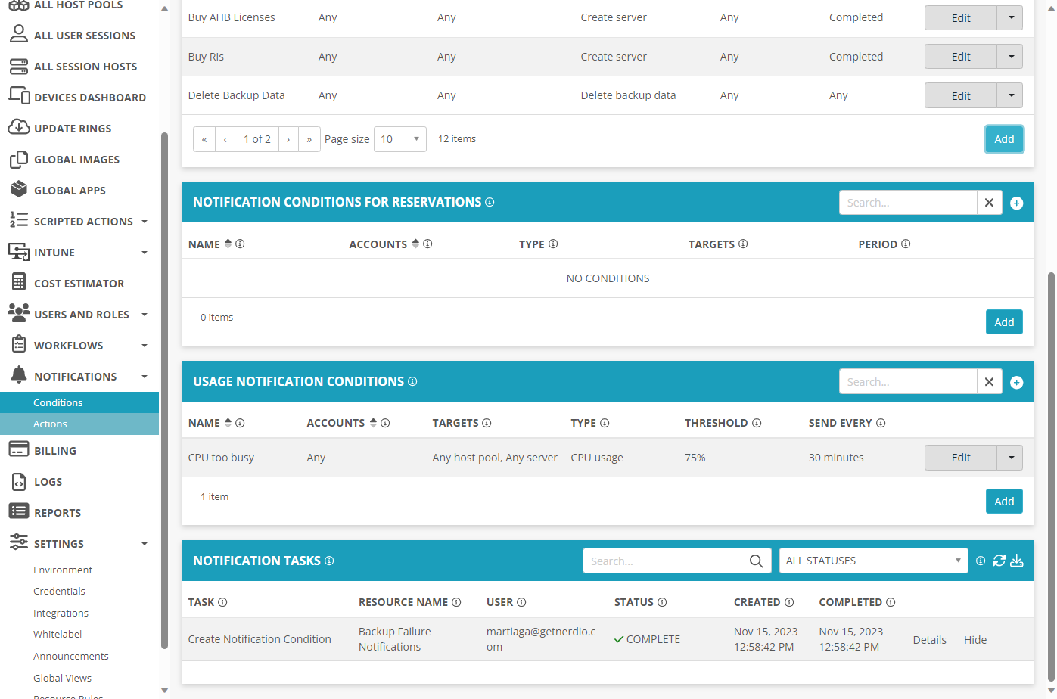Click the Cost Estimator calculator icon

click(19, 282)
